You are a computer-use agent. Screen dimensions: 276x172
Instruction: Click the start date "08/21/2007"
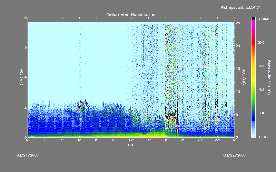pyautogui.click(x=28, y=155)
